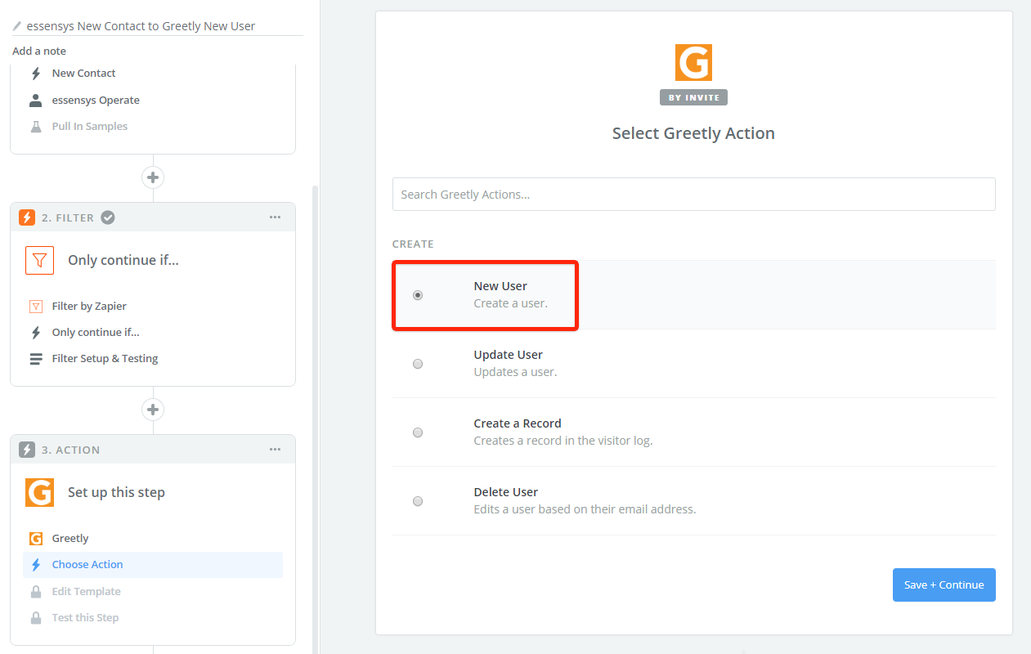
Task: Click the Save + Continue button
Action: [x=944, y=585]
